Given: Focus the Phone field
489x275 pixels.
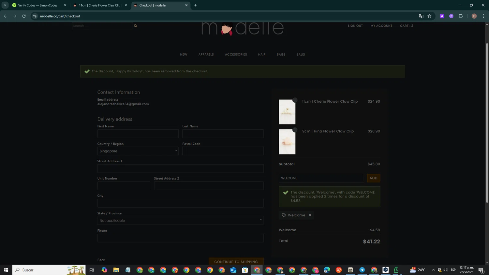Looking at the screenshot, I should [x=180, y=238].
